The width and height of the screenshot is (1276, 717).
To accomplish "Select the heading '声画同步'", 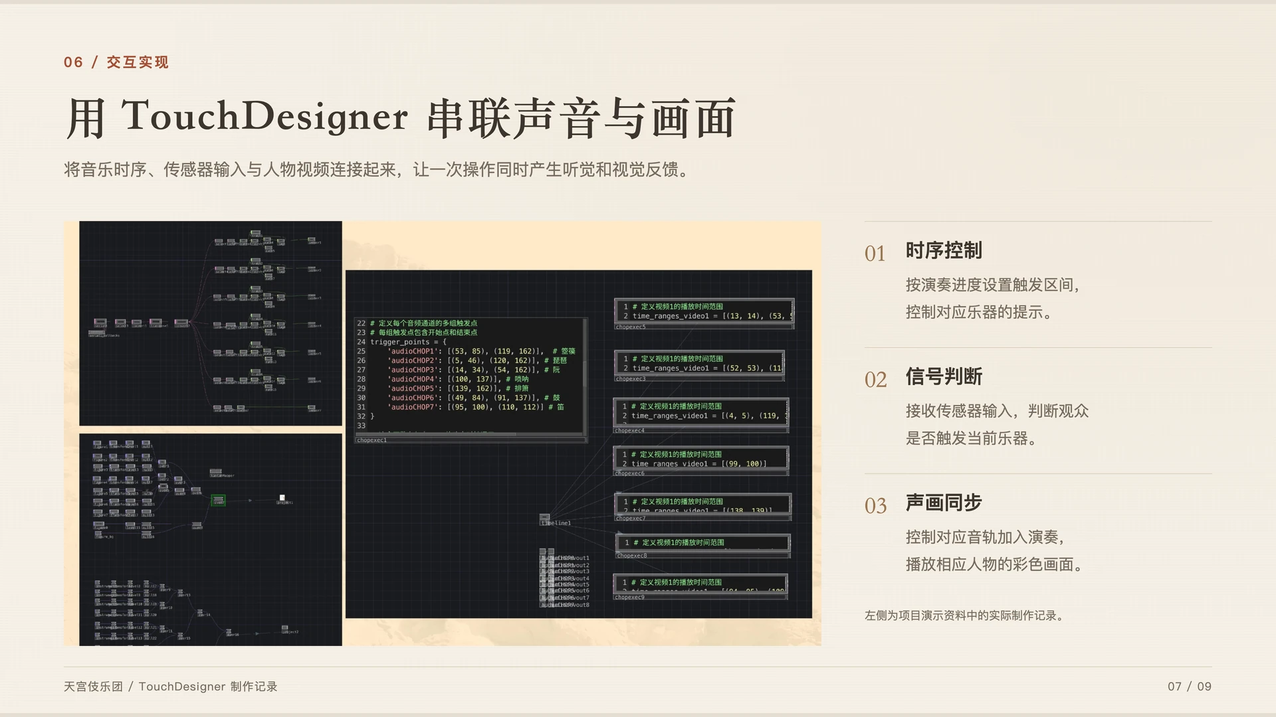I will coord(944,503).
